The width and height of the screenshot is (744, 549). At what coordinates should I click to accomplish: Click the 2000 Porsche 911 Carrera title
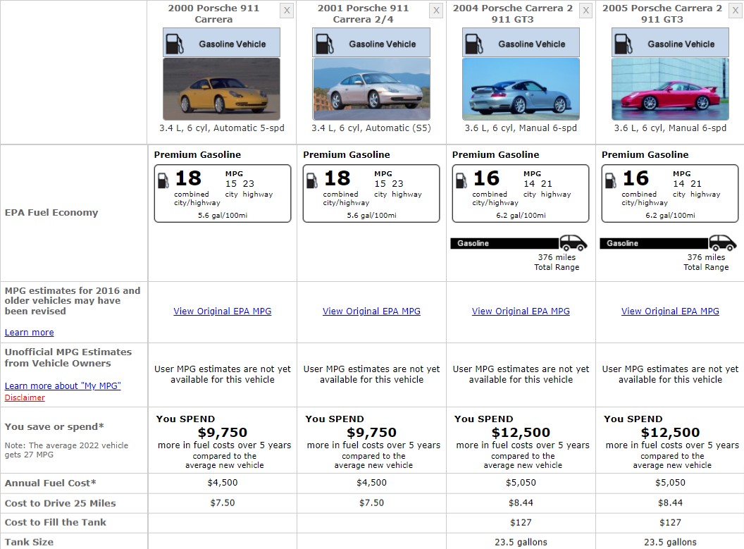[213, 14]
